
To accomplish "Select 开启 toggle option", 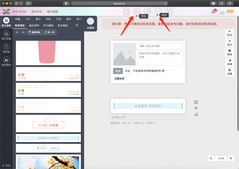I will 128,71.
